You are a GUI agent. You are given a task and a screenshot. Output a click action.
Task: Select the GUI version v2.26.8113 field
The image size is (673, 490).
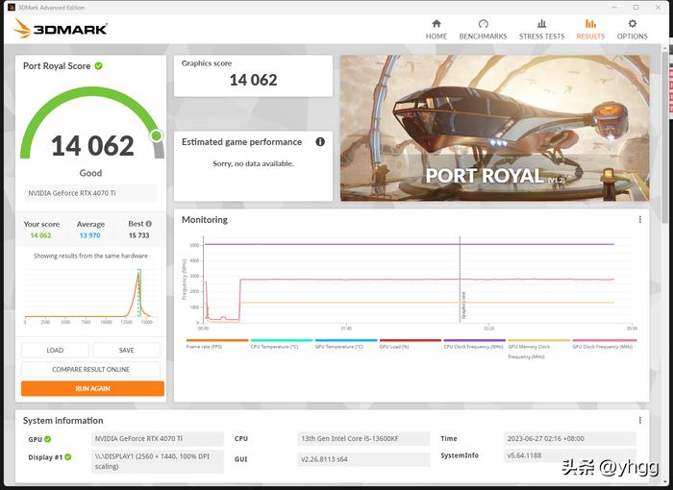point(363,459)
